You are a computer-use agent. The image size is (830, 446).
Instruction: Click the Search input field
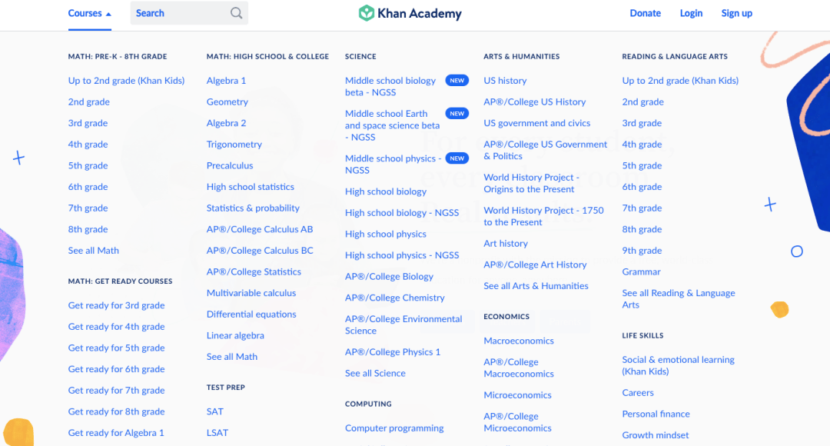(178, 13)
